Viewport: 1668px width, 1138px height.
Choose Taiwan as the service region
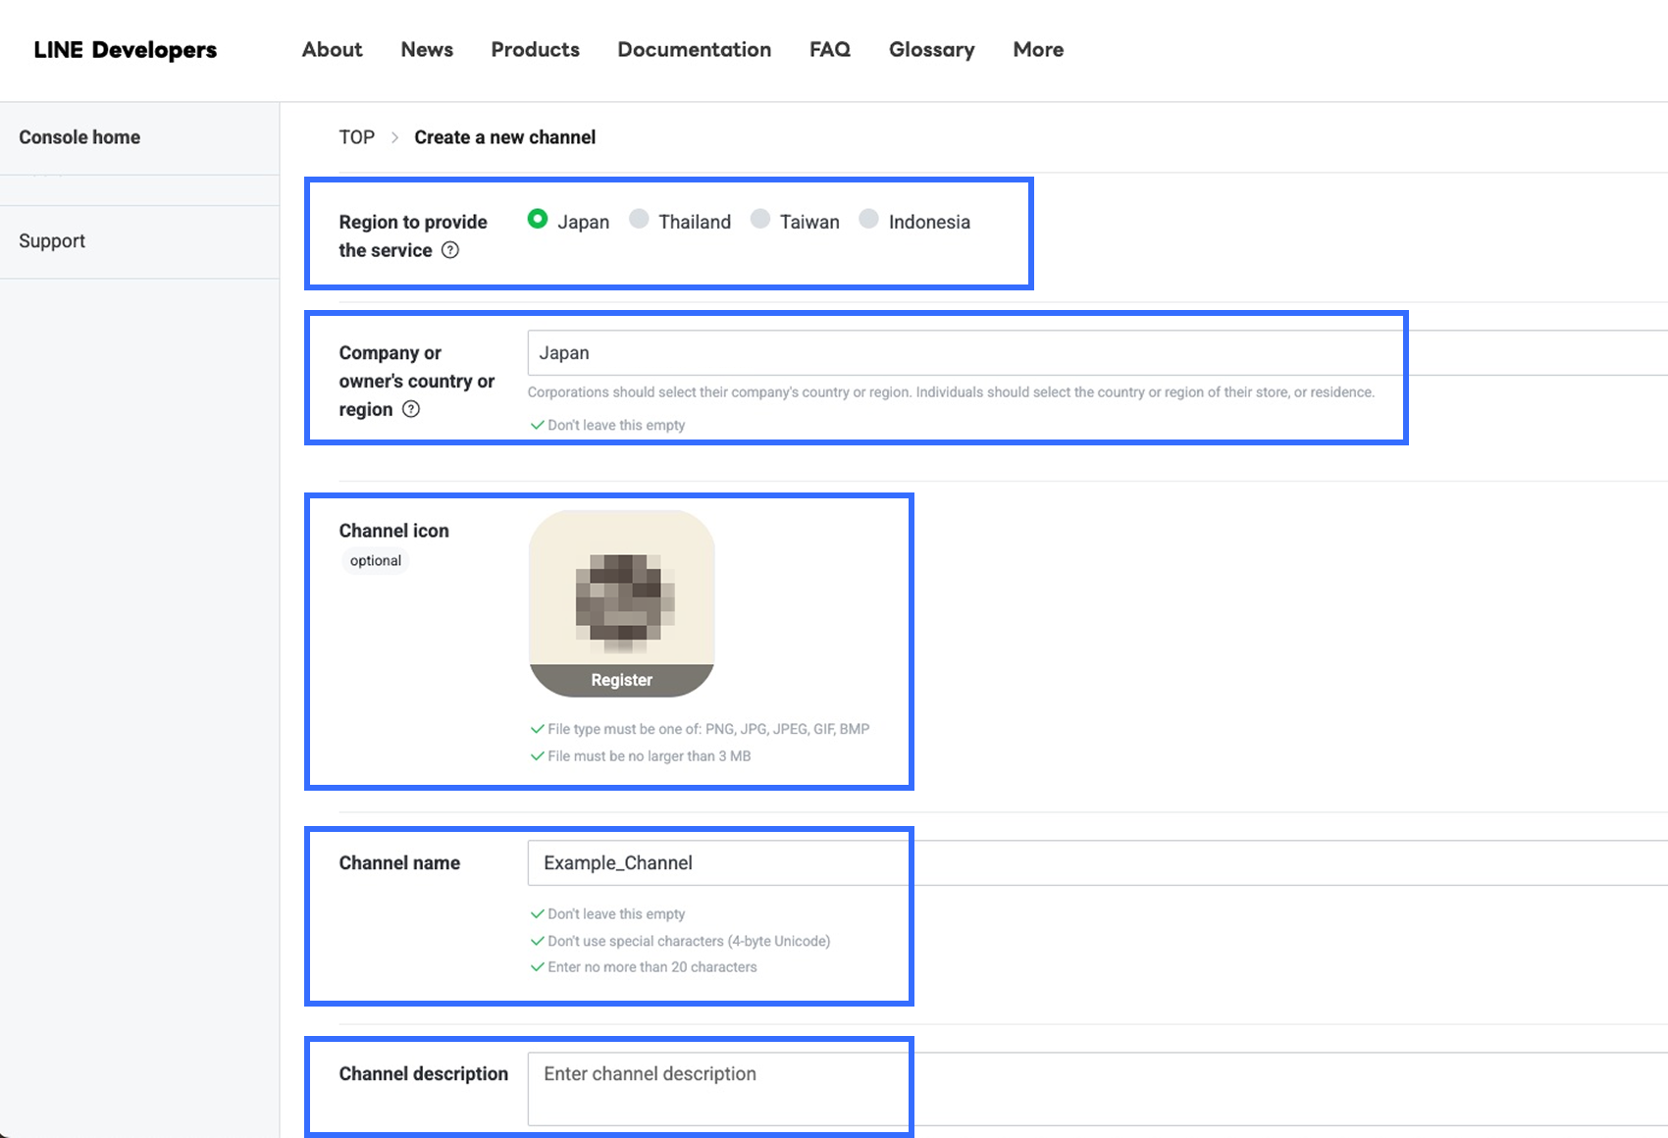click(x=760, y=220)
